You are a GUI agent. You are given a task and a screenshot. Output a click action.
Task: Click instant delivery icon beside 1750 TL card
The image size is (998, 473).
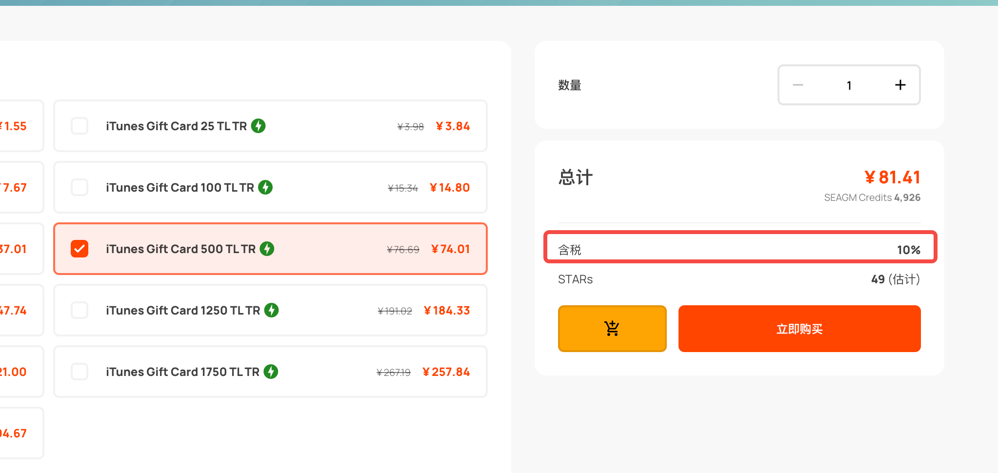[x=271, y=372]
